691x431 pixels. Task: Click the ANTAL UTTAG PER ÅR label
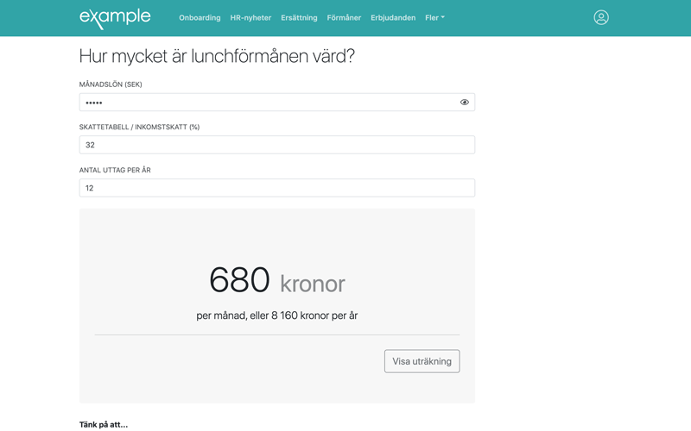[x=115, y=170]
